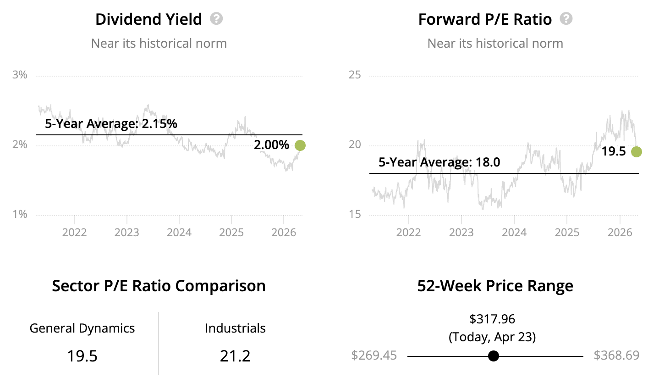This screenshot has width=648, height=389.
Task: Click the Industrials sector label
Action: (x=235, y=328)
